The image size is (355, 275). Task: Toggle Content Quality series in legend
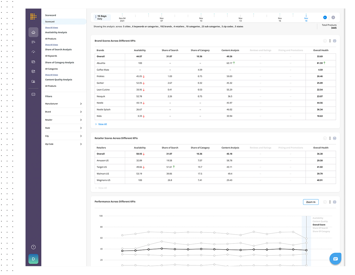pyautogui.click(x=320, y=221)
